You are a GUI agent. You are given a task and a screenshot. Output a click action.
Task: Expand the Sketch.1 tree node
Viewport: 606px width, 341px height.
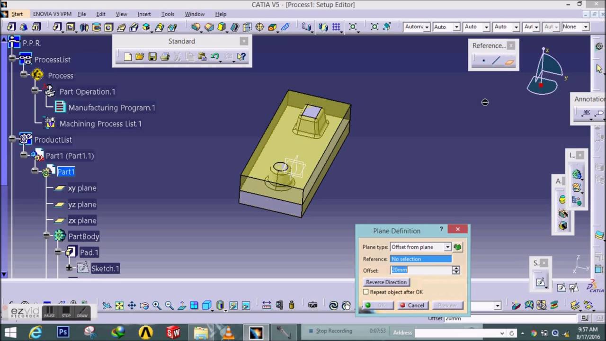69,268
